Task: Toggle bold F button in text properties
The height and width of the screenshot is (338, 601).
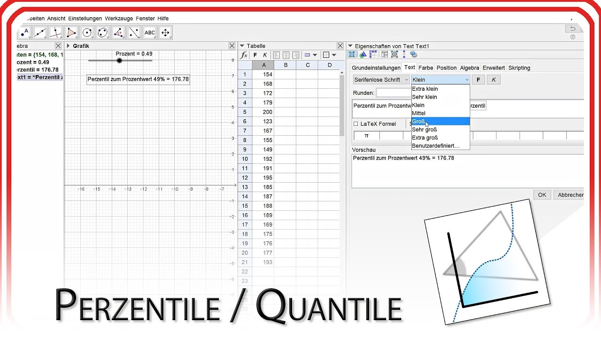Action: point(478,80)
